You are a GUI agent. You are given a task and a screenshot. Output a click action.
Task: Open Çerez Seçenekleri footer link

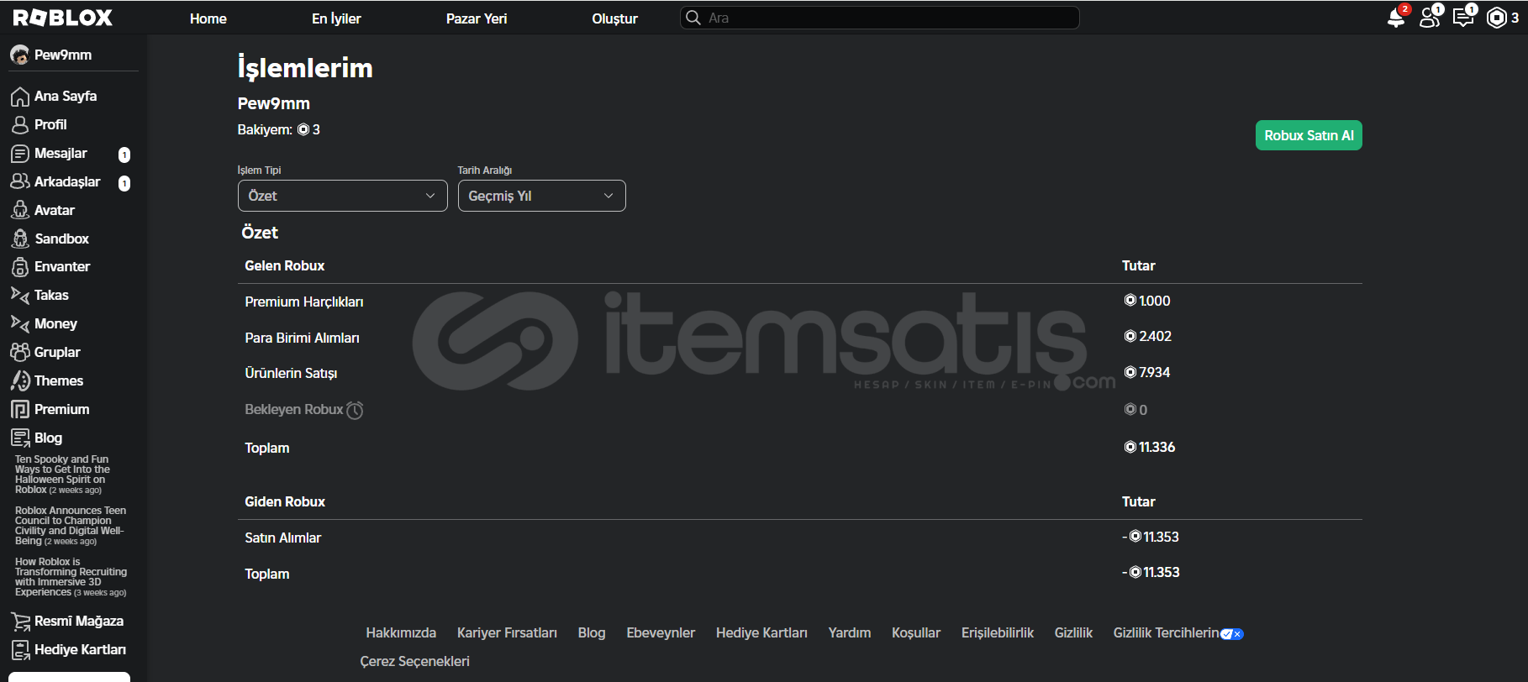[x=414, y=661]
